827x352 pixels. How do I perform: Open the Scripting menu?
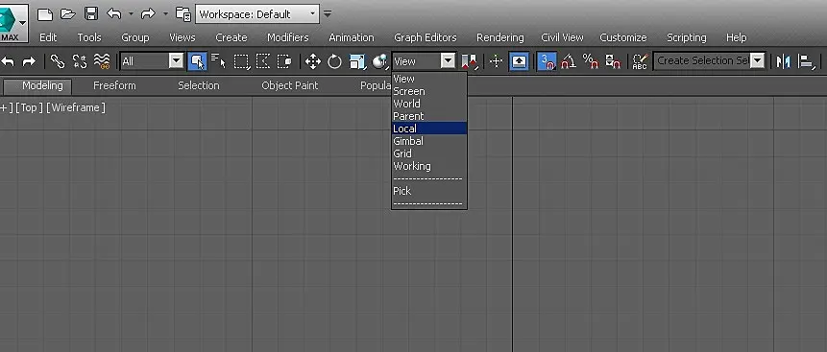(x=686, y=37)
